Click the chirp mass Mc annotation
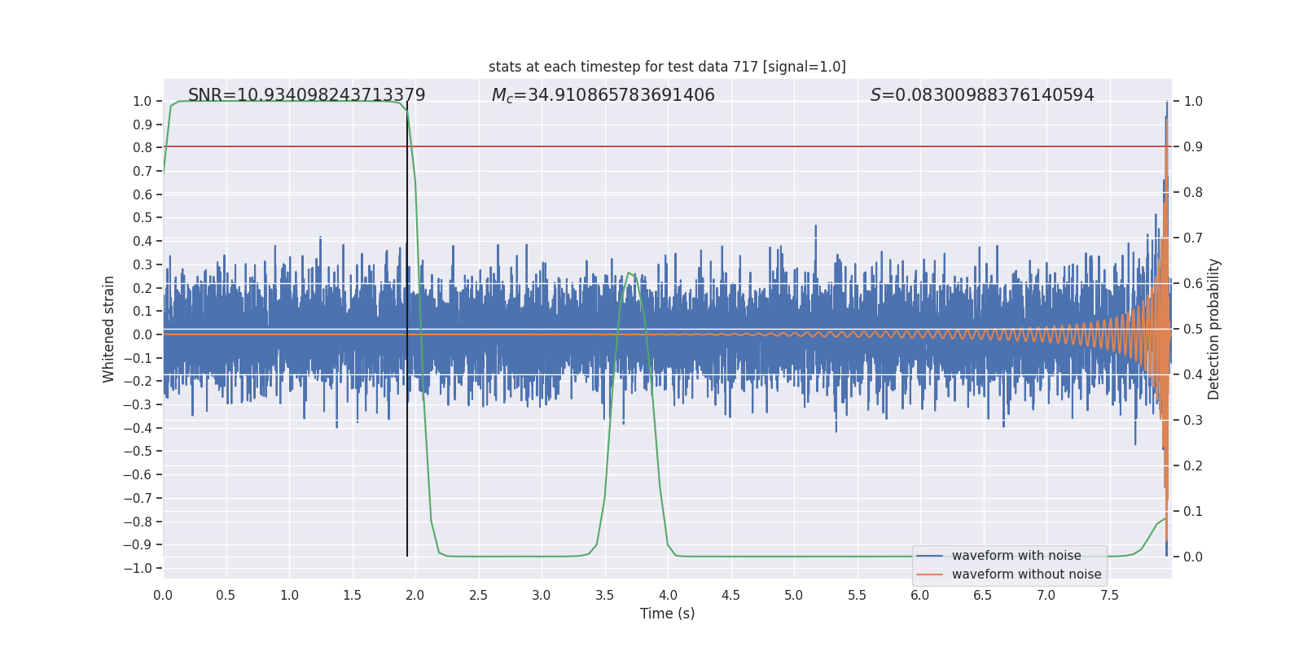 pos(603,95)
